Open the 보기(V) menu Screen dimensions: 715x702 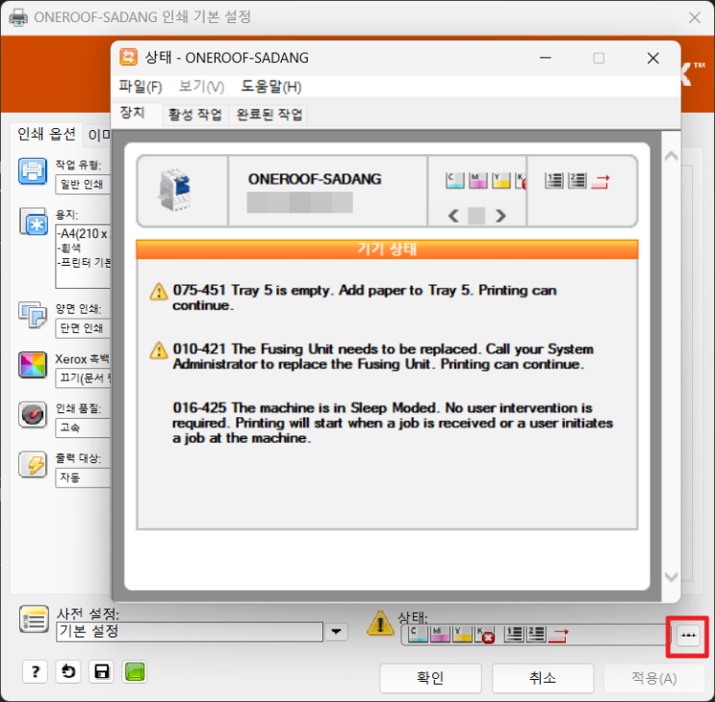point(201,87)
